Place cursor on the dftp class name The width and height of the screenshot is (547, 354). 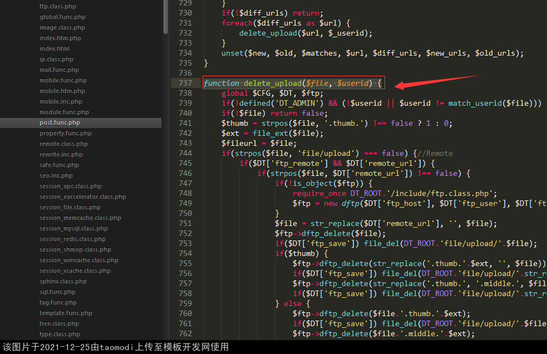pyautogui.click(x=350, y=203)
